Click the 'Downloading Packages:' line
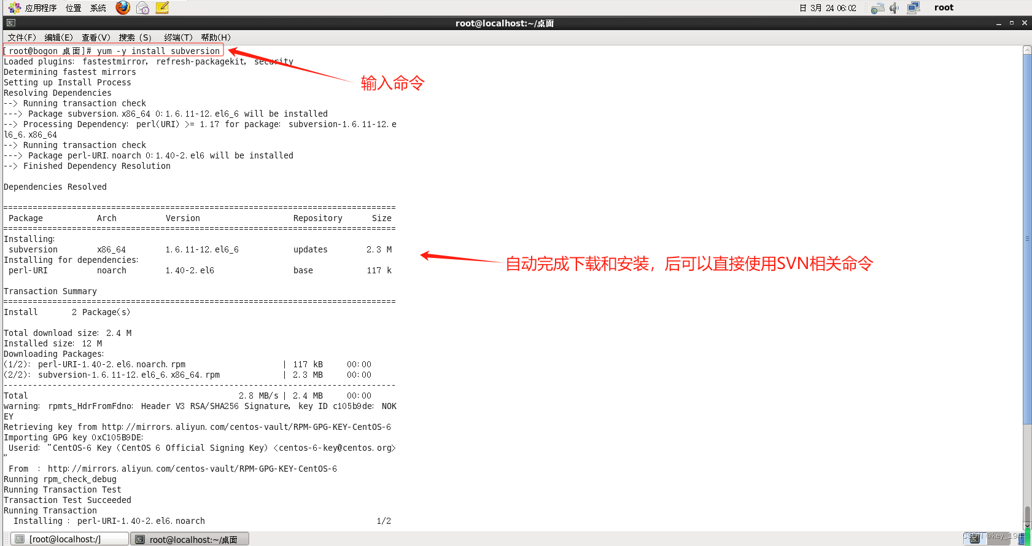This screenshot has width=1032, height=546. (54, 354)
